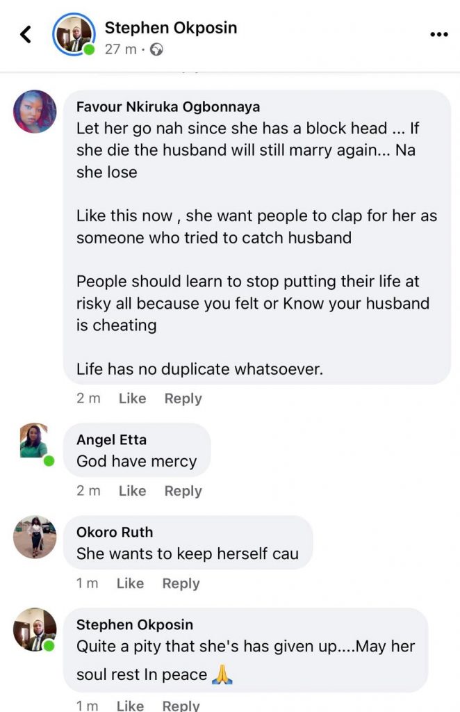Screen dimensions: 460x712
Task: Open Okoro Ruth's profile picture
Action: point(35,537)
